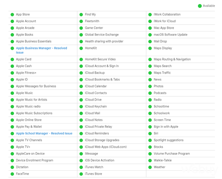The image size is (222, 179).
Task: Select iOS Device Activation entry
Action: click(100, 160)
